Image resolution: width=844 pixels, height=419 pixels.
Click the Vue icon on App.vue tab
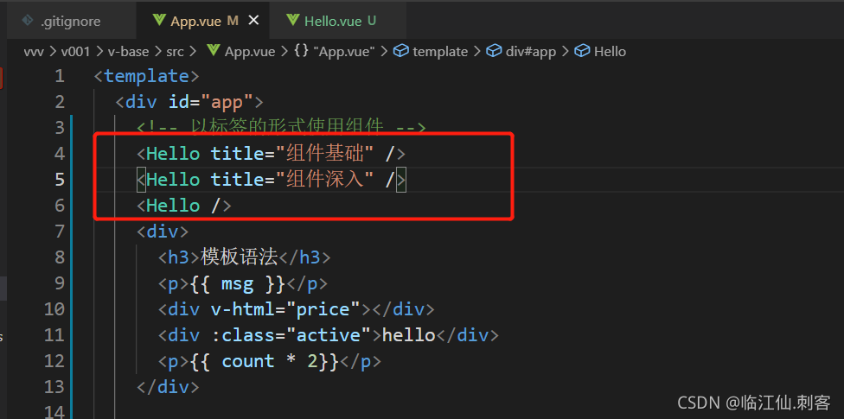pyautogui.click(x=159, y=21)
